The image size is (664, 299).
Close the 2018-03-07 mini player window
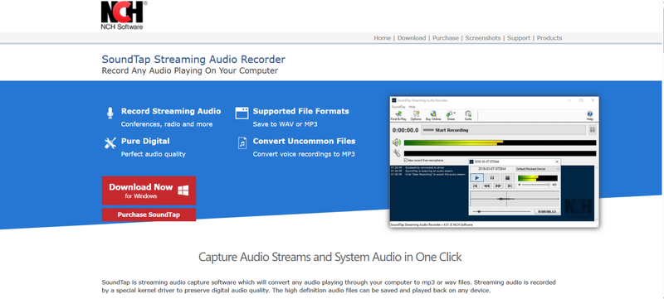pos(557,162)
